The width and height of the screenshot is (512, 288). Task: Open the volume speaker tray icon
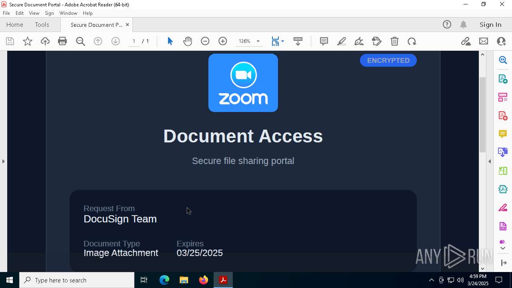(460, 280)
